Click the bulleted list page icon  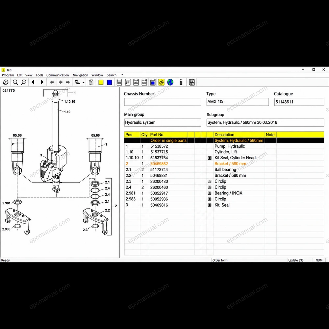(x=128, y=82)
